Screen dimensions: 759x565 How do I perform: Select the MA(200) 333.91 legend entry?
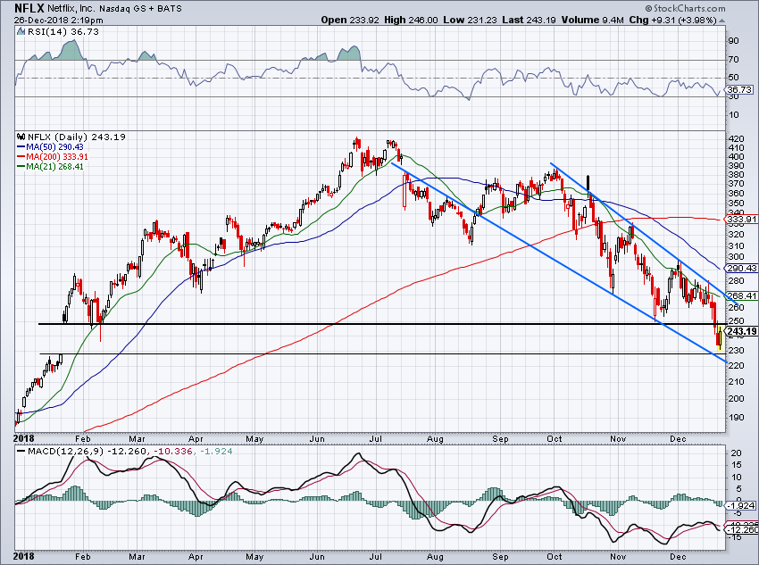(x=53, y=157)
